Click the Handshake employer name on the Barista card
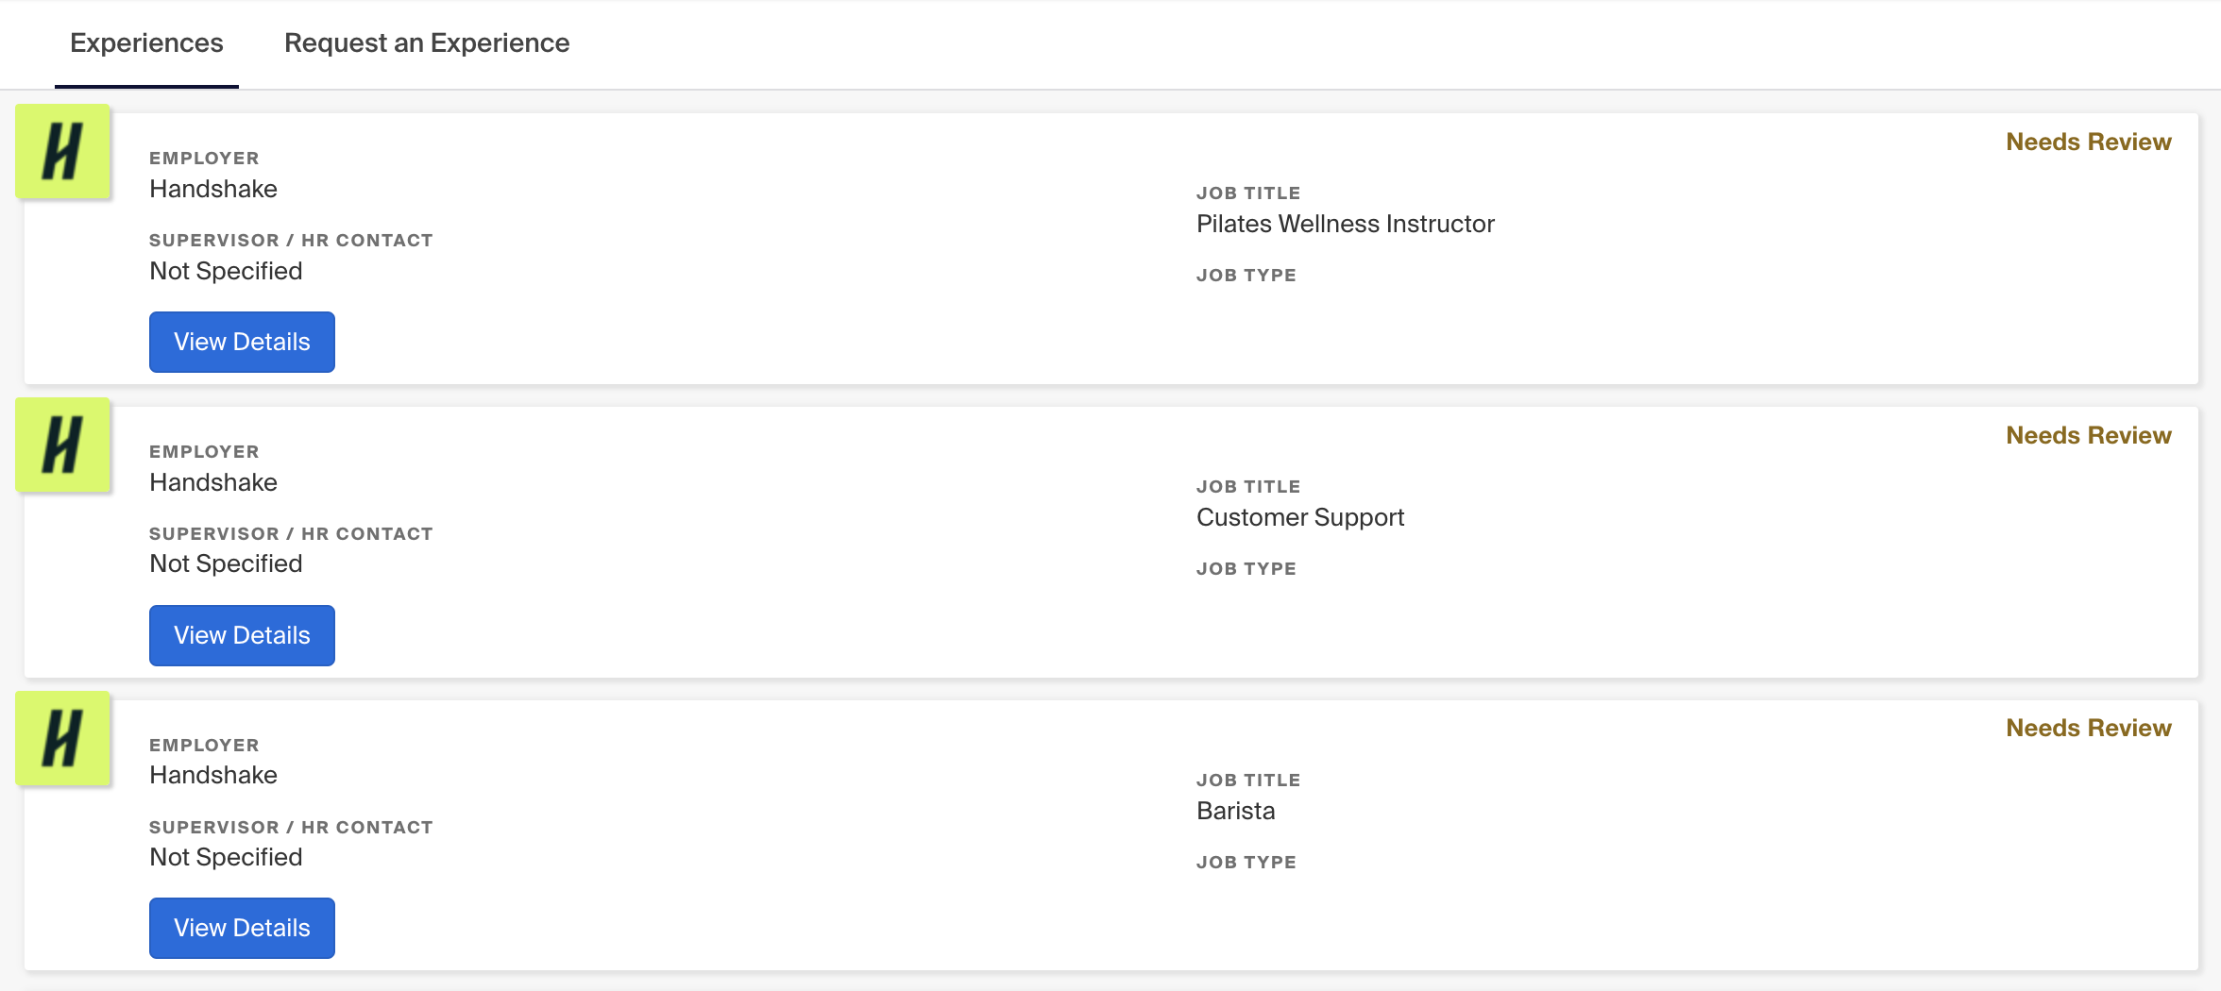Screen dimensions: 2221x991 coord(213,775)
